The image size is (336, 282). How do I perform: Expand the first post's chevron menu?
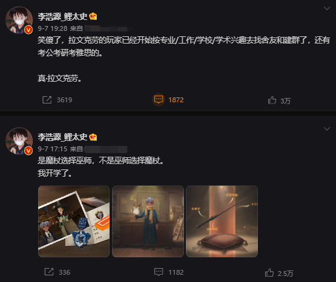pyautogui.click(x=327, y=8)
